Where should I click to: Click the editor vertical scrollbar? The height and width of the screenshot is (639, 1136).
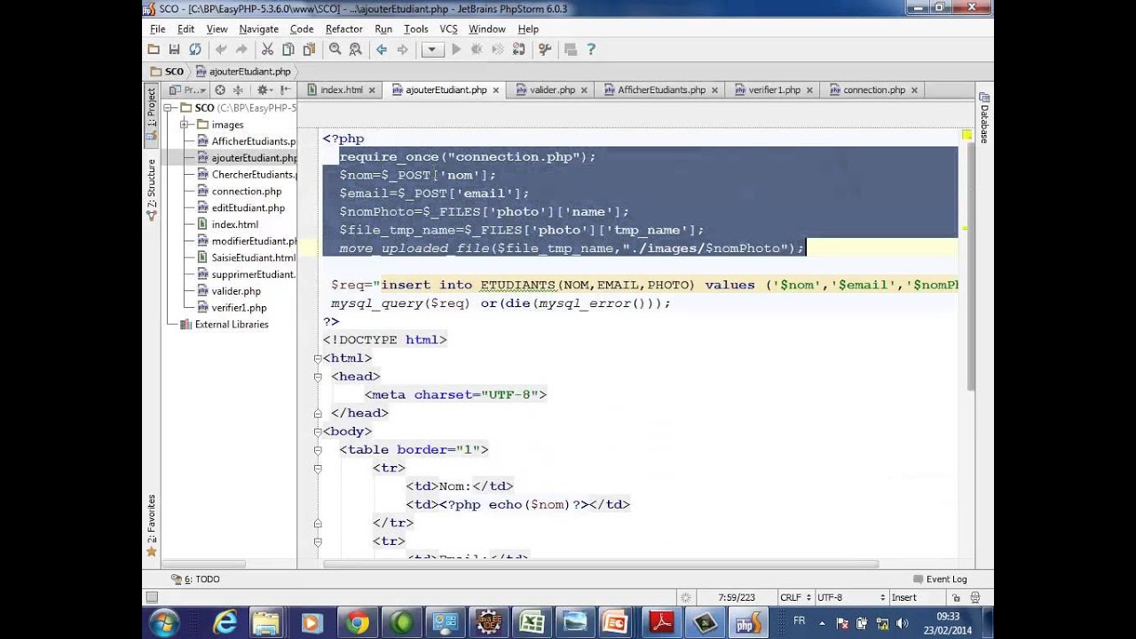(971, 266)
